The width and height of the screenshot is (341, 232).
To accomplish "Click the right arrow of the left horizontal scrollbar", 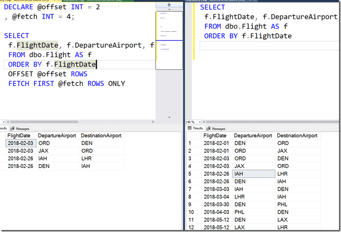I will click(153, 122).
